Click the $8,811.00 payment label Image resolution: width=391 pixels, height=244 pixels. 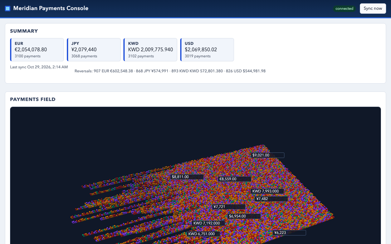coord(187,177)
